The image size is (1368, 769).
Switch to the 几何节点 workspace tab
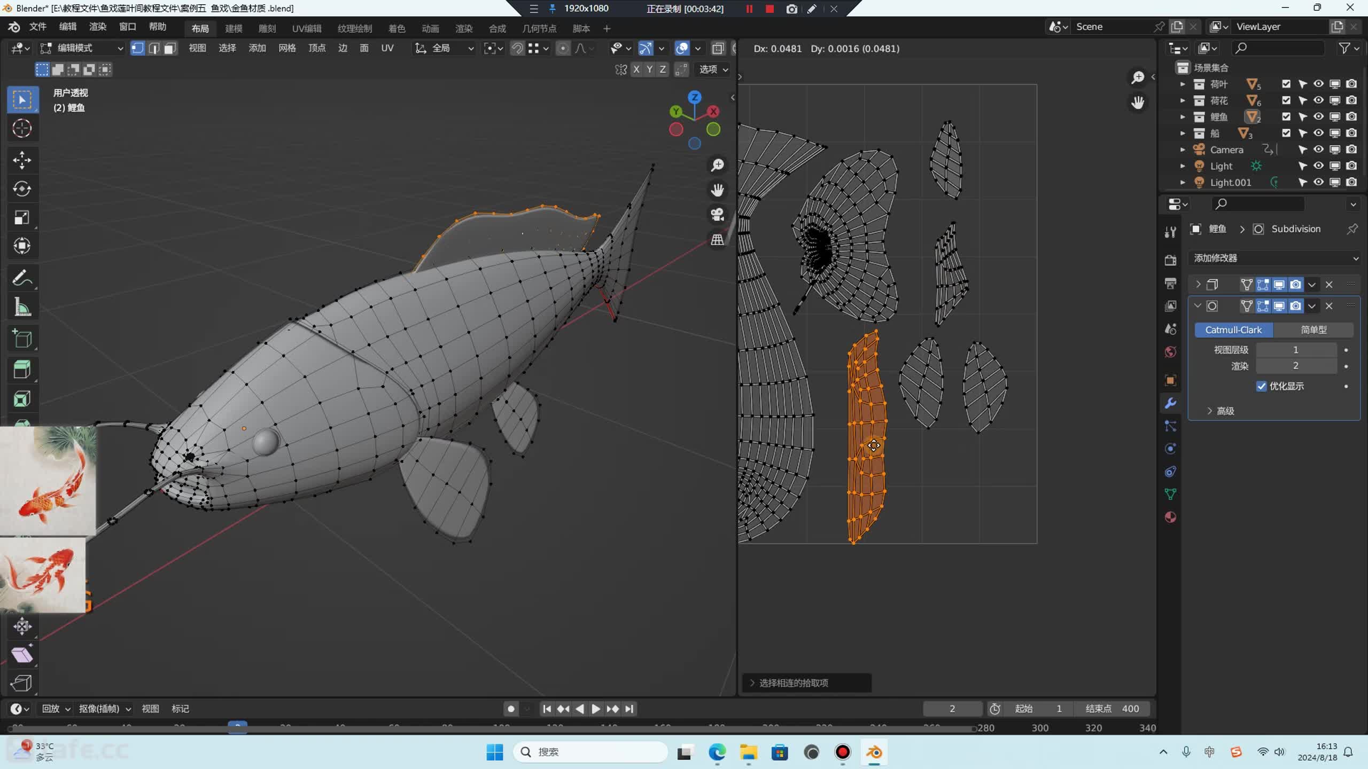[539, 28]
